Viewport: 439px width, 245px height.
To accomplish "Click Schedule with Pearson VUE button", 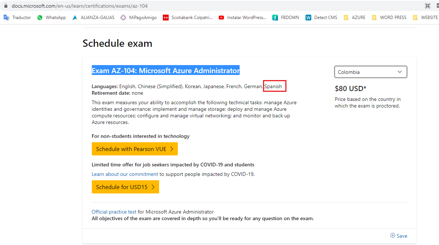I will tap(135, 149).
